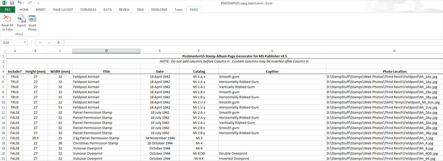Screen dimensions: 443x161
Task: Open the Team ribbon tab
Action: (178, 10)
